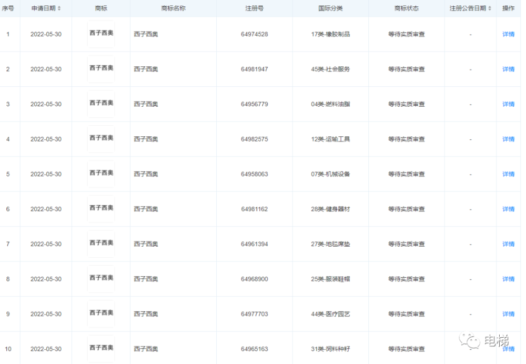Click trademark thumbnail in row 64961394

click(101, 244)
